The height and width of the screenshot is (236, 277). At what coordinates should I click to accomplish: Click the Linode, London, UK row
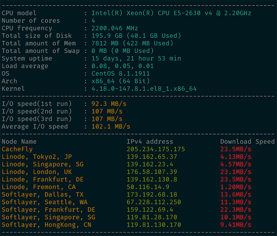pyautogui.click(x=37, y=172)
